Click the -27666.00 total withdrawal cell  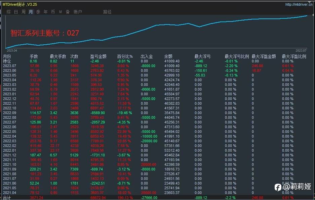pyautogui.click(x=149, y=198)
